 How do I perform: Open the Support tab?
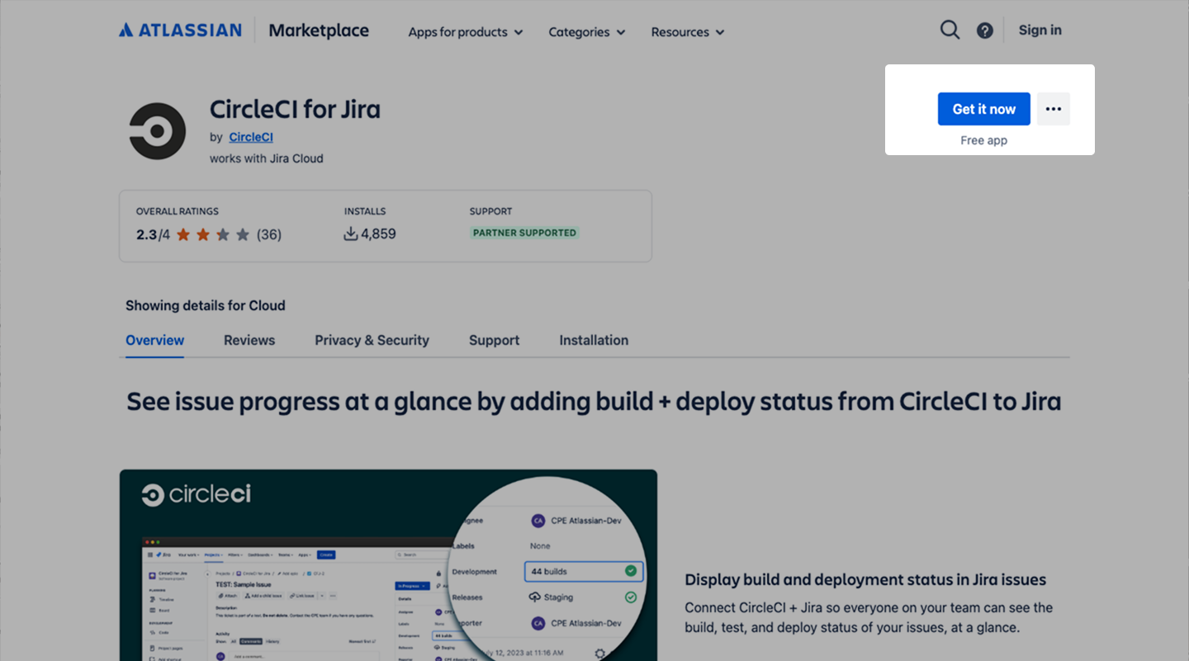click(494, 340)
